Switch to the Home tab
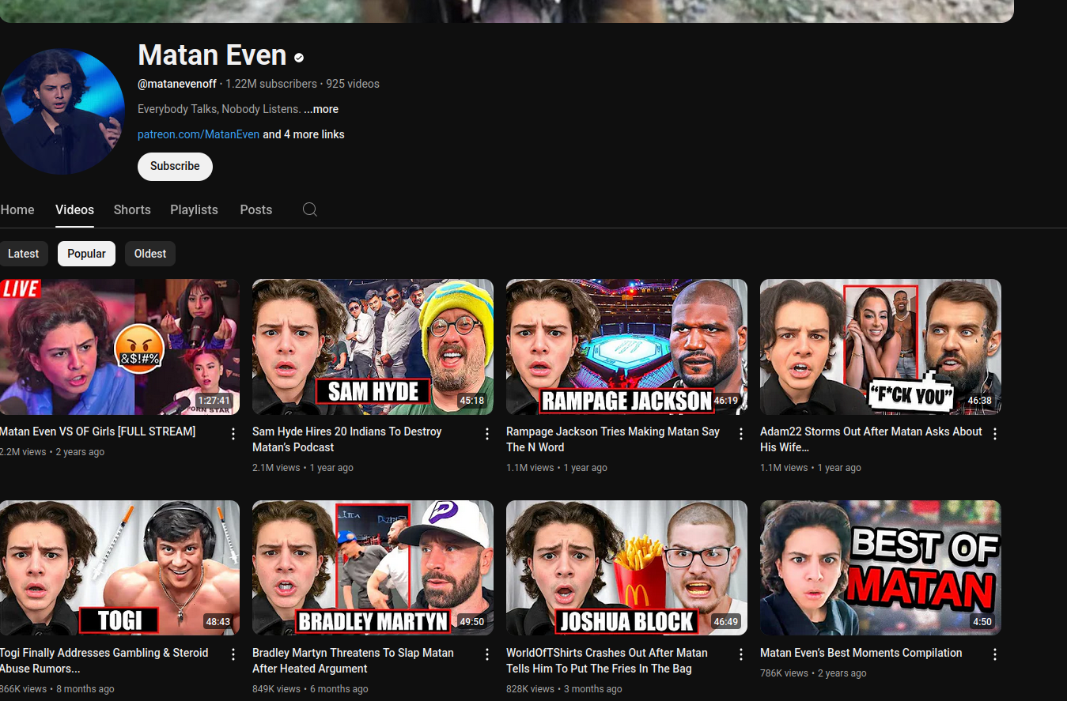The width and height of the screenshot is (1067, 701). [x=17, y=209]
